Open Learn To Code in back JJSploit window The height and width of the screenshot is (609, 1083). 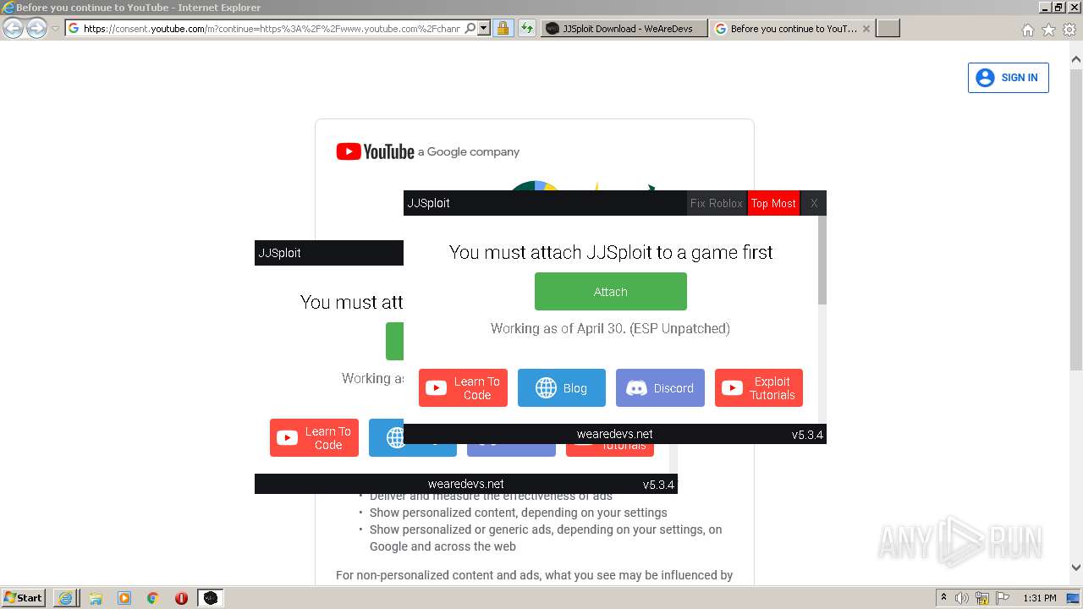(314, 438)
